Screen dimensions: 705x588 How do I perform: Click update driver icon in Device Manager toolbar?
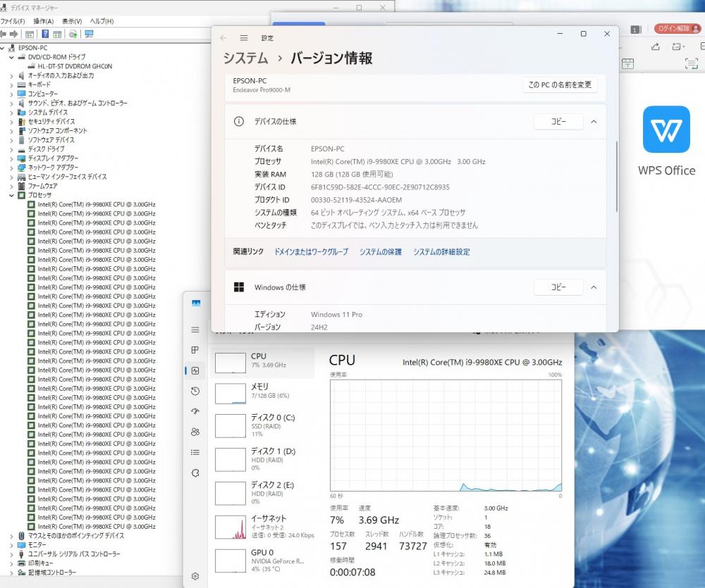point(73,34)
